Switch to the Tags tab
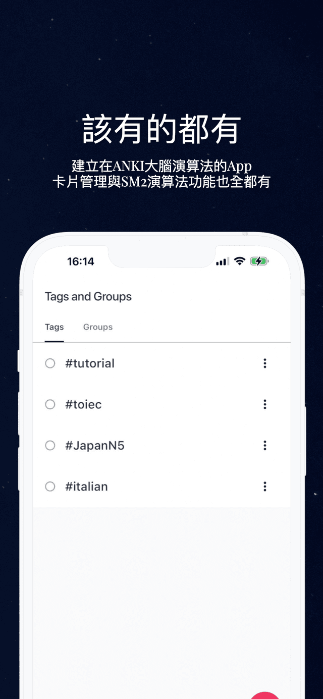Screen dimensions: 323x699 (x=54, y=327)
